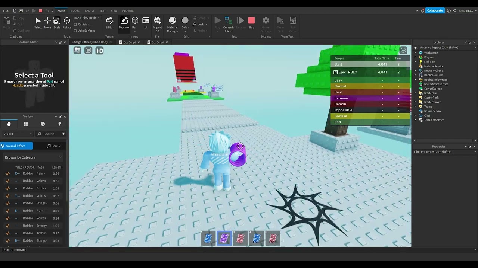
Task: Stop the running playtest
Action: (x=251, y=23)
